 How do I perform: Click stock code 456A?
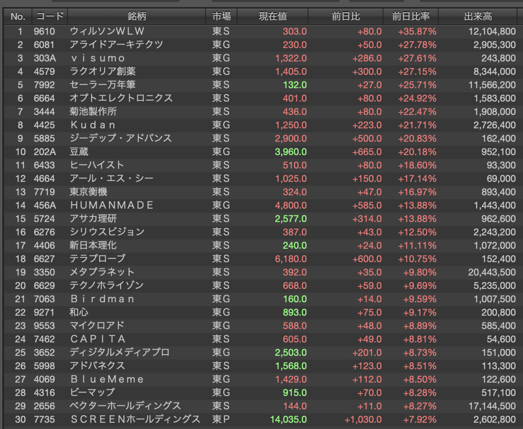click(x=45, y=205)
